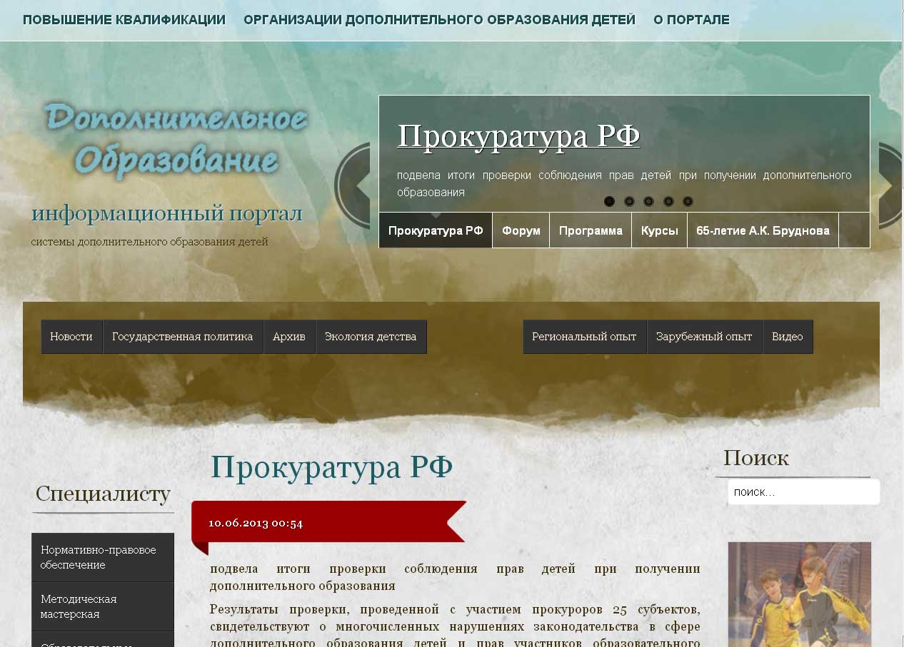The width and height of the screenshot is (904, 647).
Task: Open Государственная политика section
Action: (x=183, y=337)
